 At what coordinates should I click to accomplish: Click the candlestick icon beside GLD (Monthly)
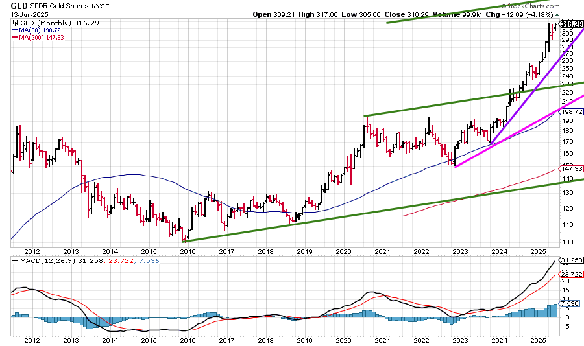pyautogui.click(x=16, y=23)
